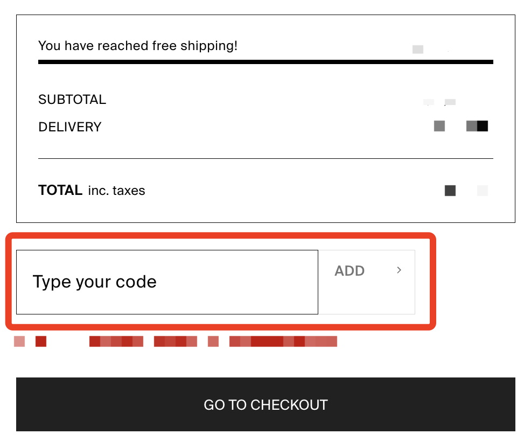Apply the code with the ADD button
Image resolution: width=531 pixels, height=448 pixels.
(366, 282)
